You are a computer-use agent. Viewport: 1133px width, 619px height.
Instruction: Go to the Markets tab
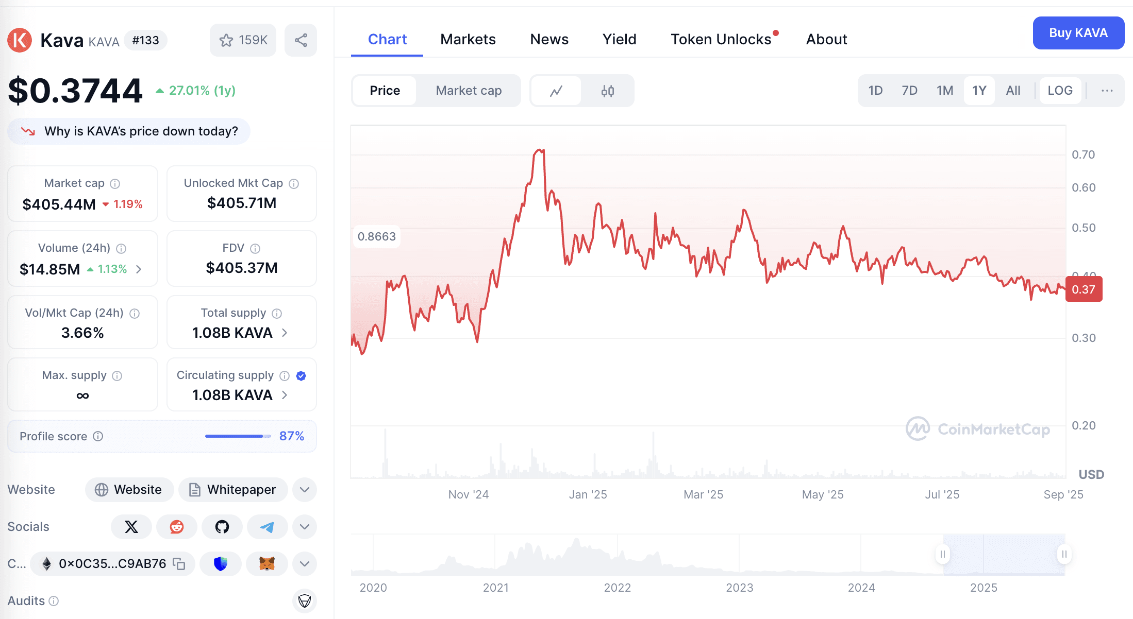tap(468, 39)
